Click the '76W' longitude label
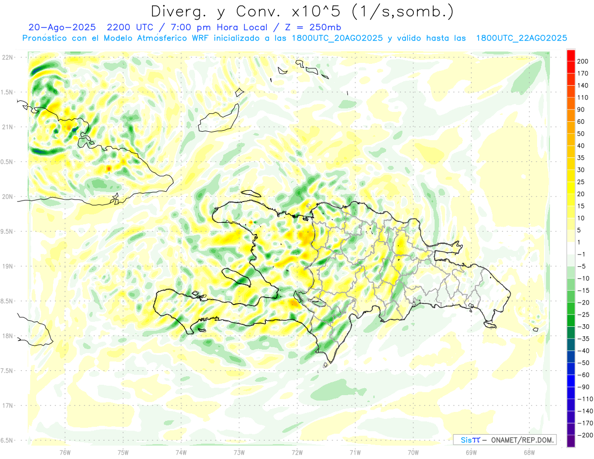Image resolution: width=594 pixels, height=459 pixels. point(65,452)
